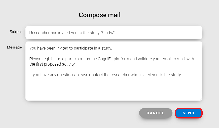Click the CANCEL button
Image resolution: width=219 pixels, height=128 pixels.
click(x=155, y=113)
